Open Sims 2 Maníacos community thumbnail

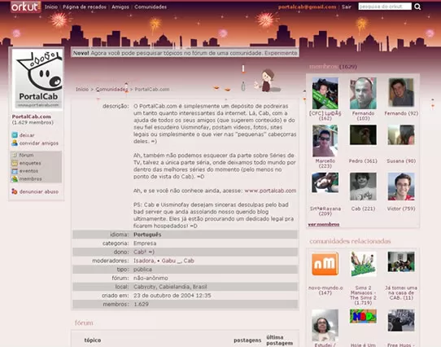point(363,264)
